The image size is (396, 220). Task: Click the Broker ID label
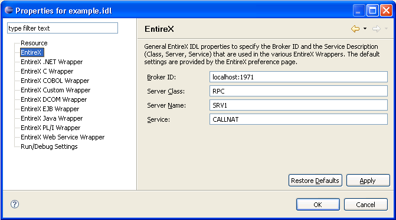pyautogui.click(x=161, y=77)
